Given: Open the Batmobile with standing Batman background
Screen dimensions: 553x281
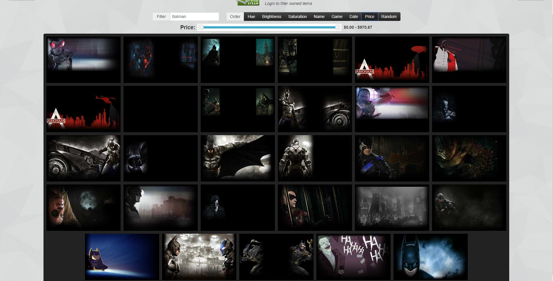Looking at the screenshot, I should tap(84, 158).
